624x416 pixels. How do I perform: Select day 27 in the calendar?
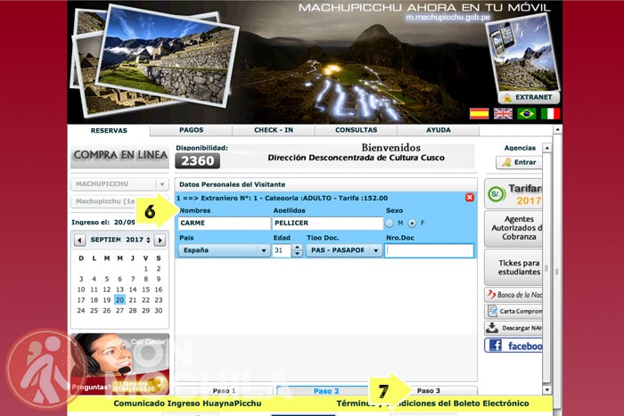point(119,311)
